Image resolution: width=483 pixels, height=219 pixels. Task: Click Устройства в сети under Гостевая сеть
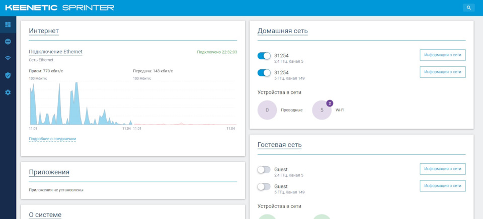pos(279,206)
